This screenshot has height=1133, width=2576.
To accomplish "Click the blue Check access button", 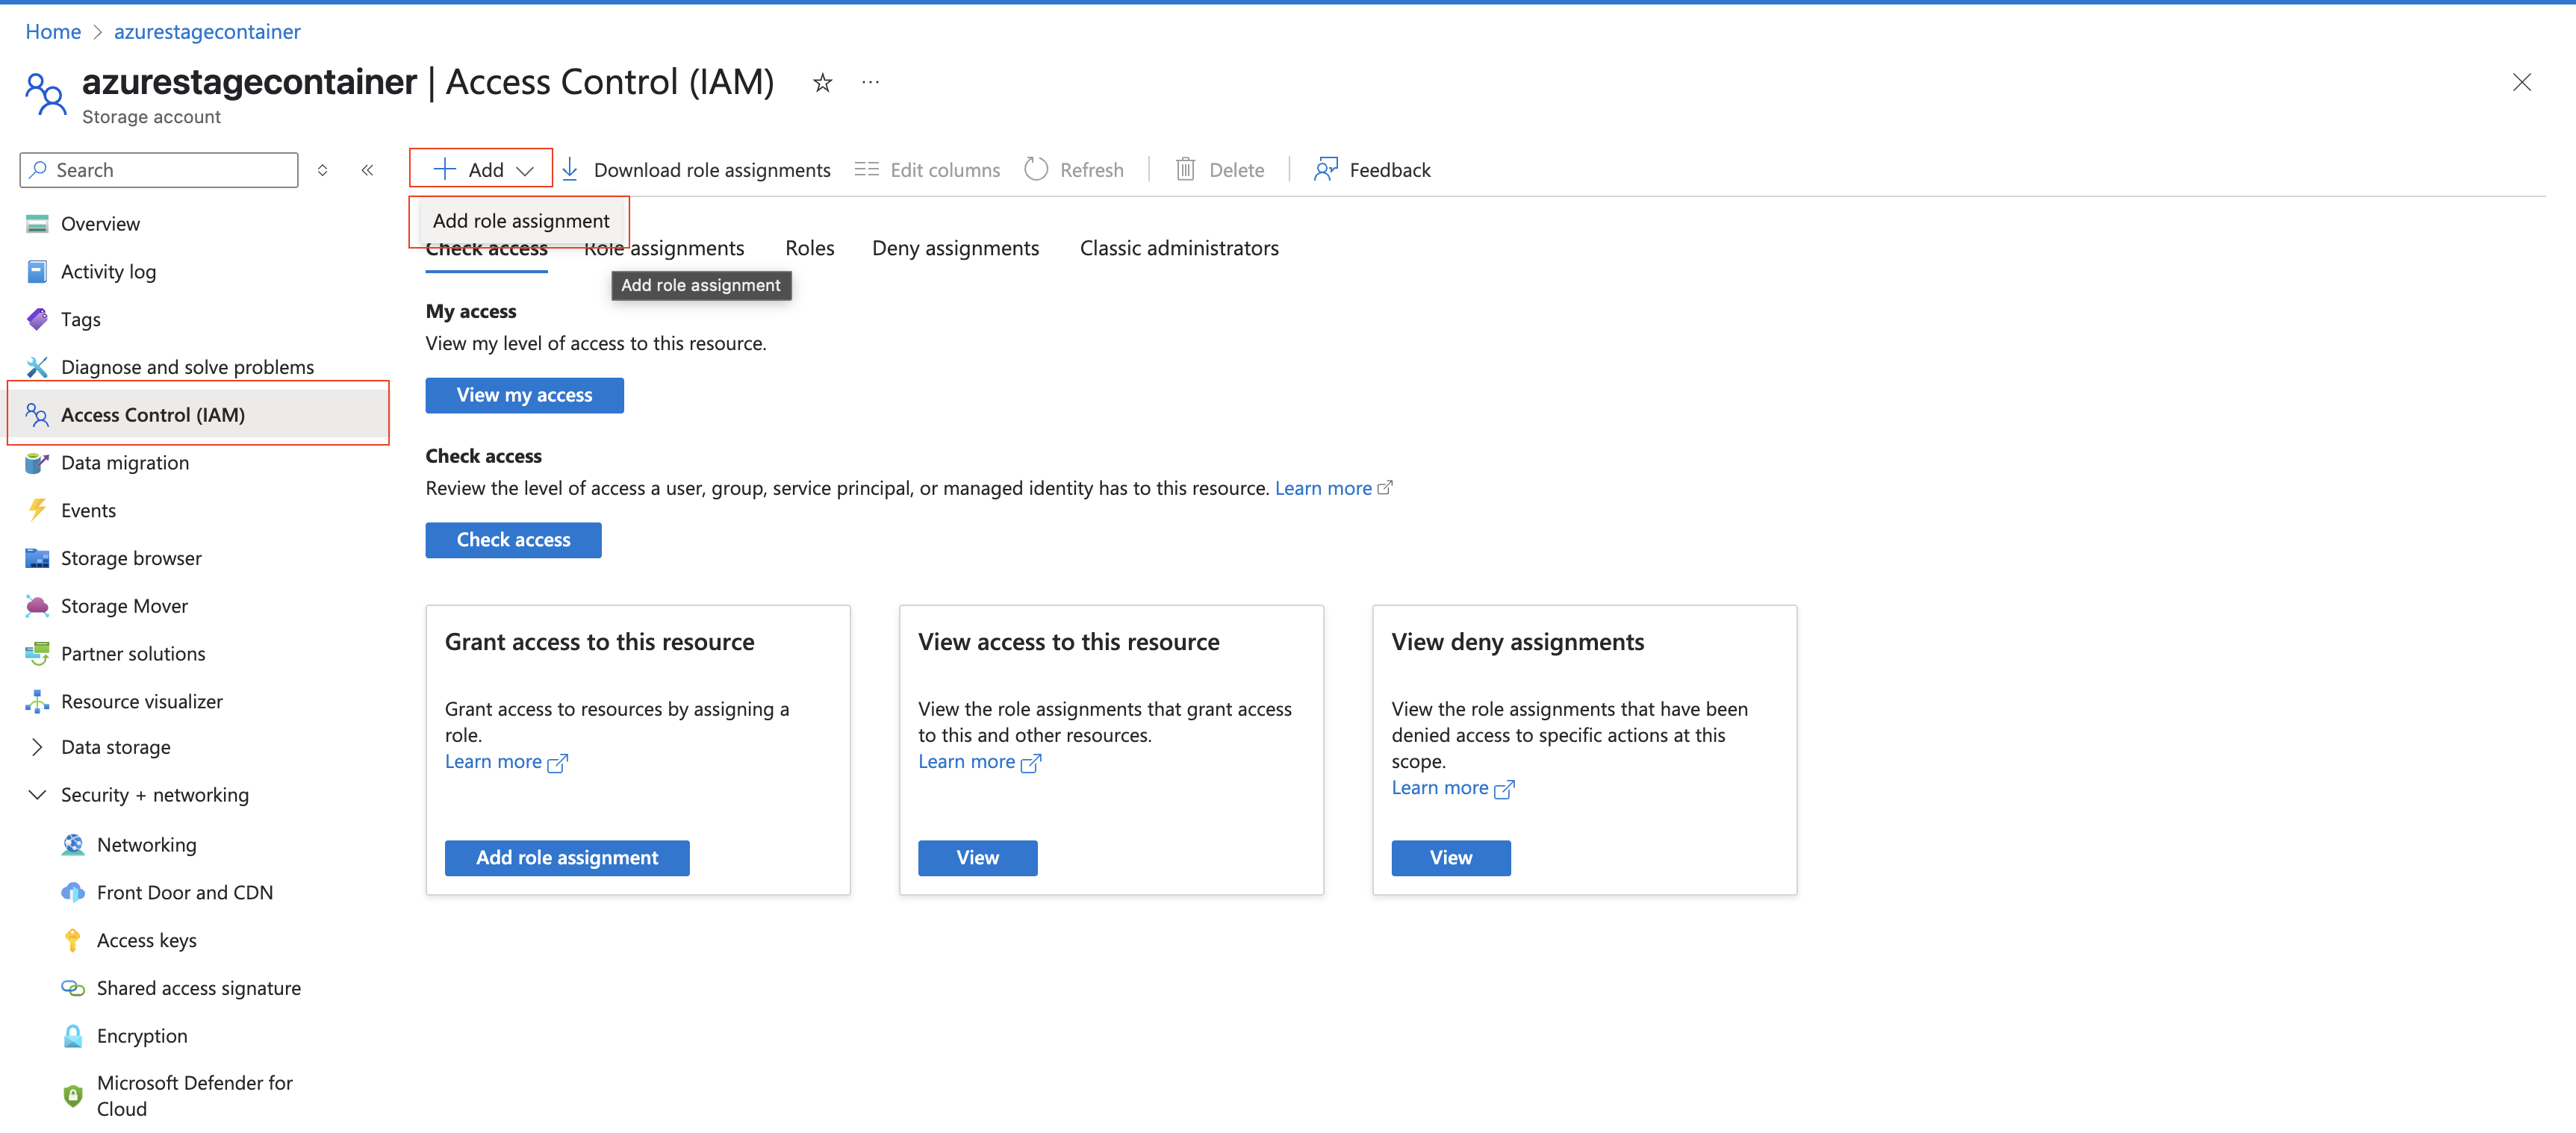I will [513, 540].
